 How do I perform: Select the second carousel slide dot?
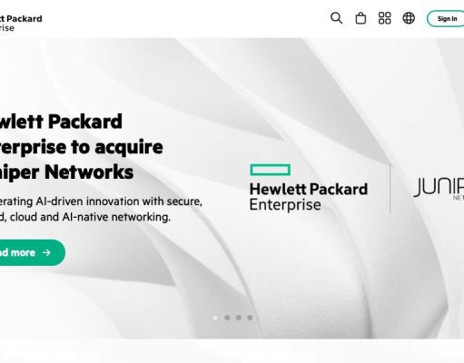click(x=227, y=318)
